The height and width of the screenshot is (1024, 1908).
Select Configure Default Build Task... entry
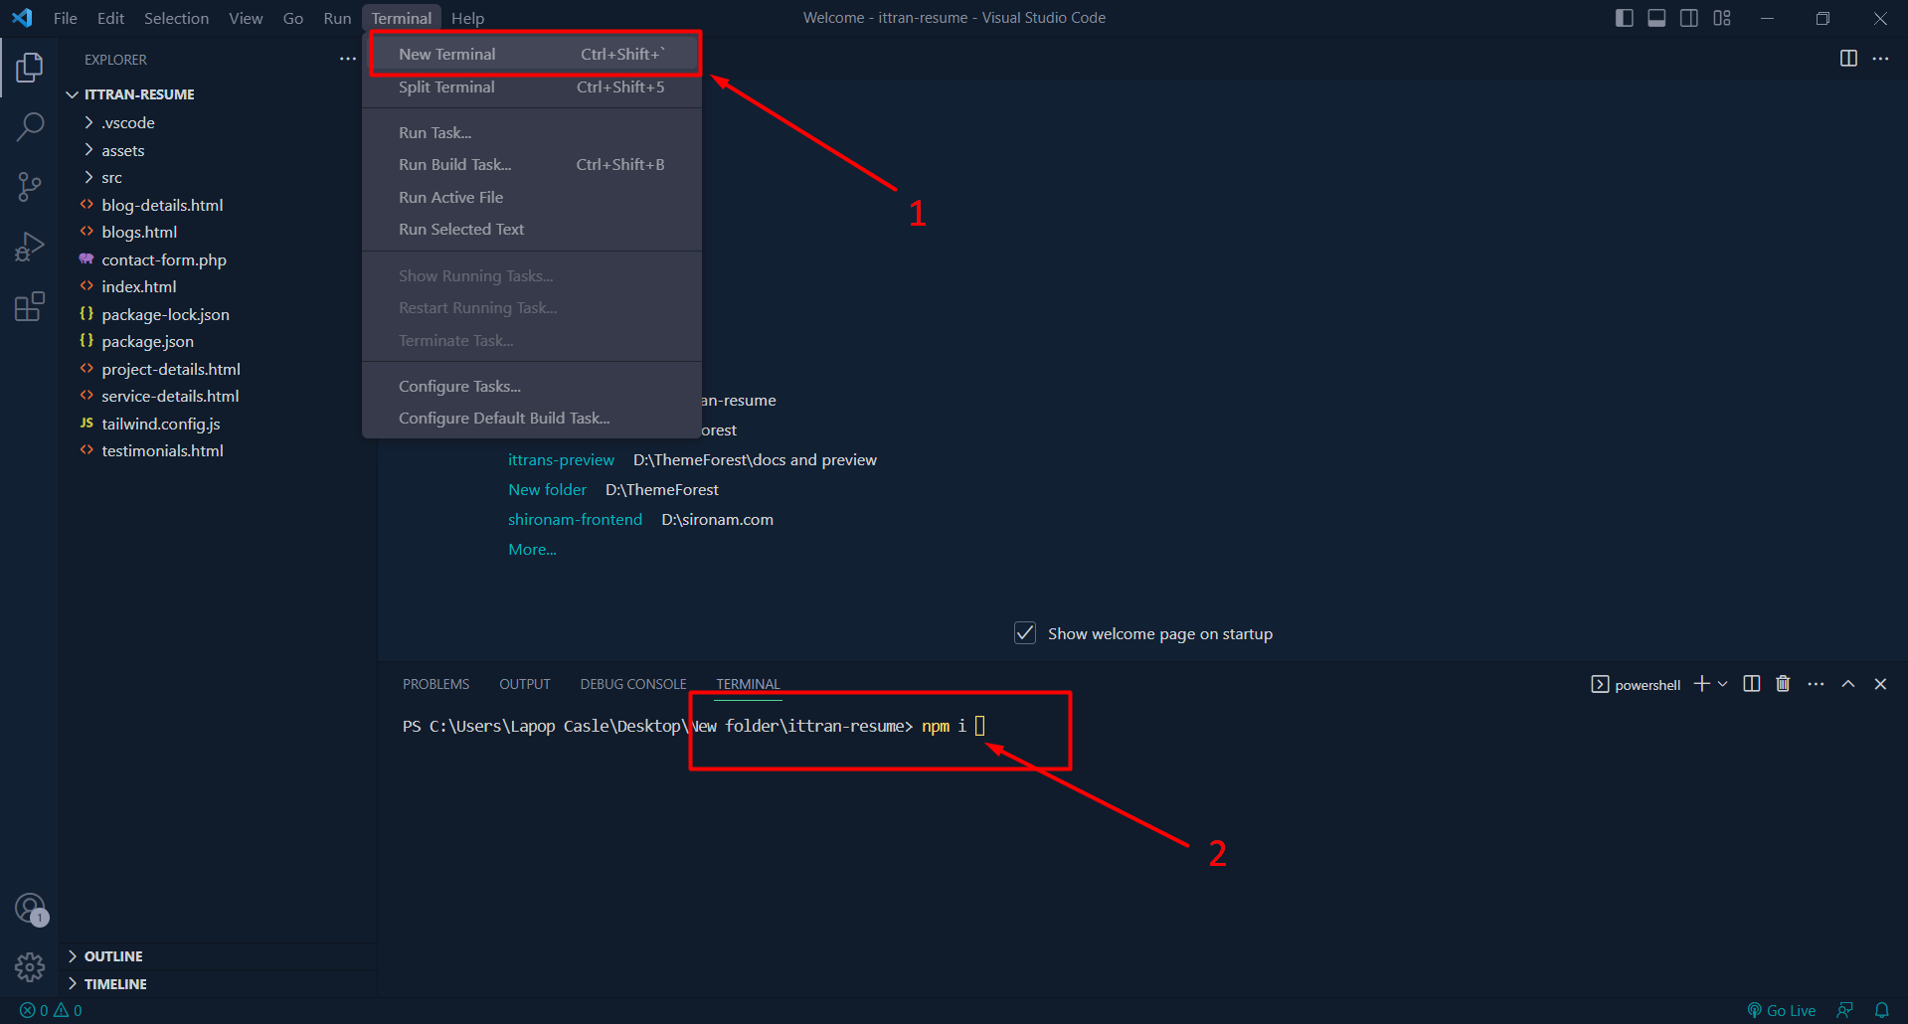(x=532, y=419)
